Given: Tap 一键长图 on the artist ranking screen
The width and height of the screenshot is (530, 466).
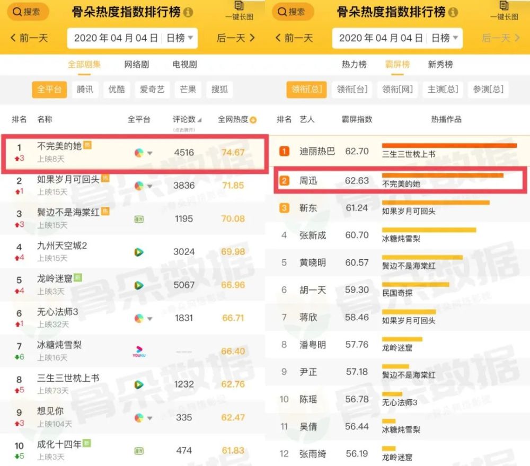Looking at the screenshot, I should (505, 11).
